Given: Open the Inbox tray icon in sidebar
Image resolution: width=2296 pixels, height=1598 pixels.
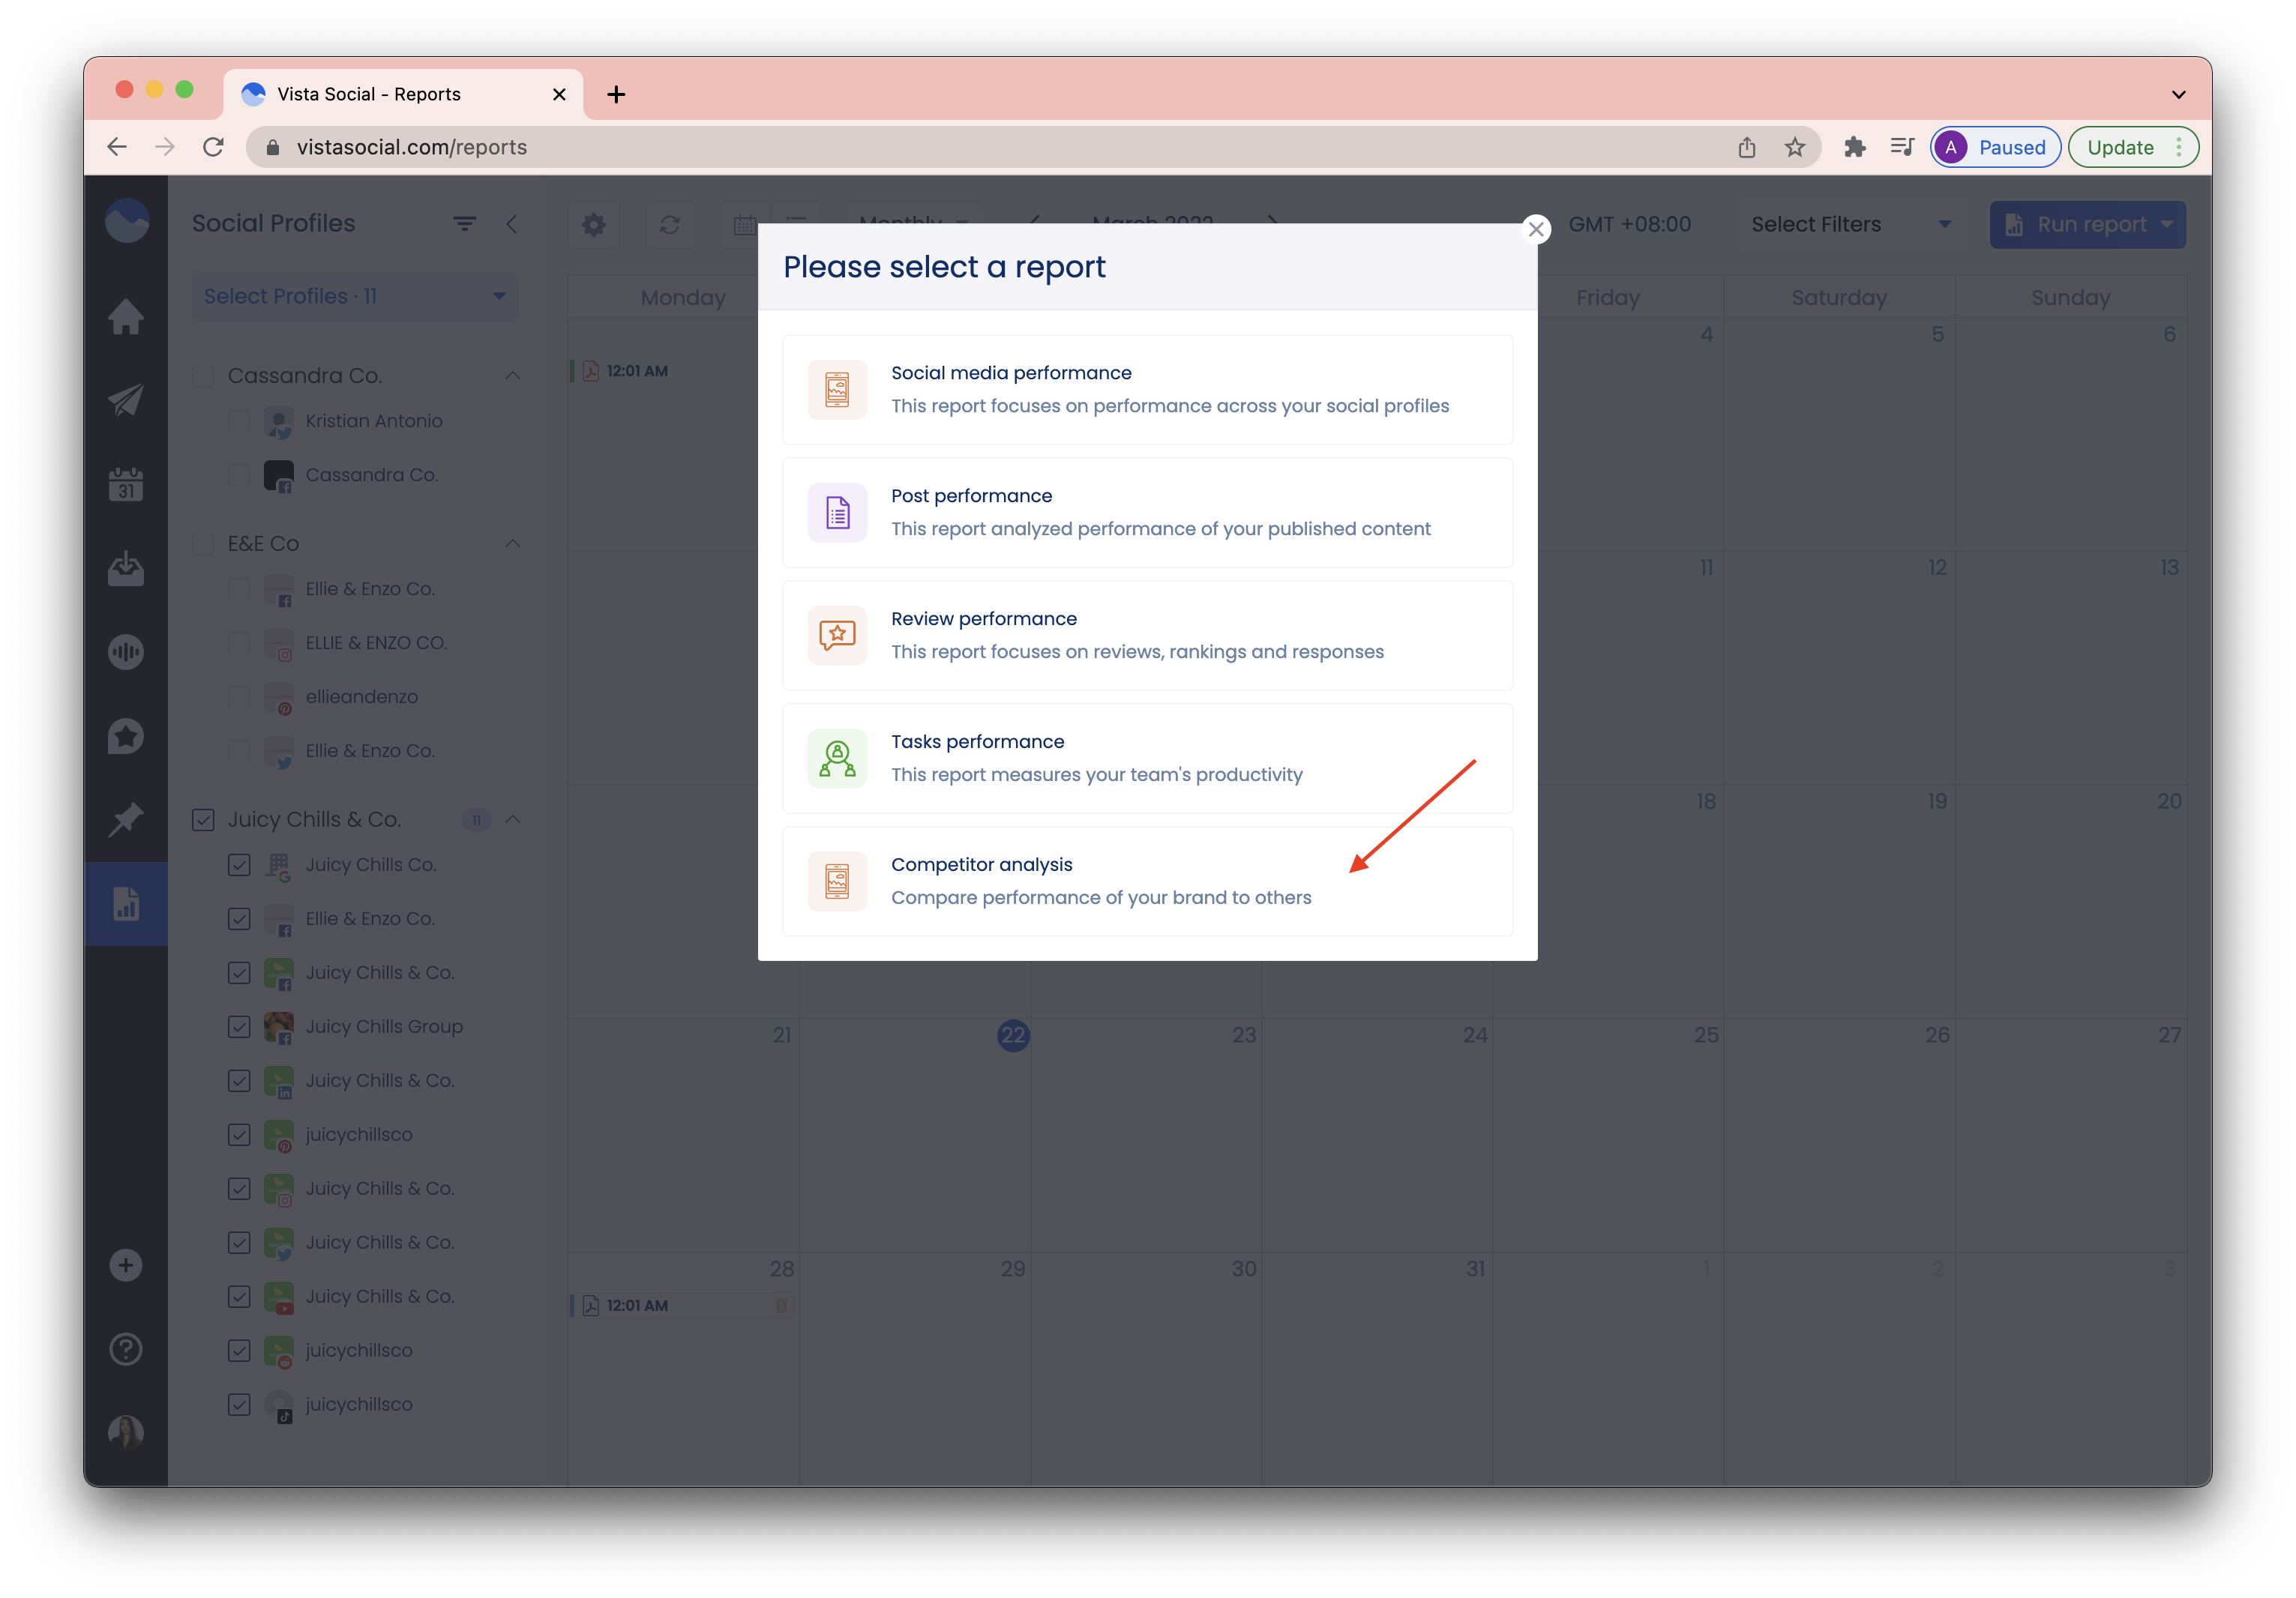Looking at the screenshot, I should coord(126,567).
